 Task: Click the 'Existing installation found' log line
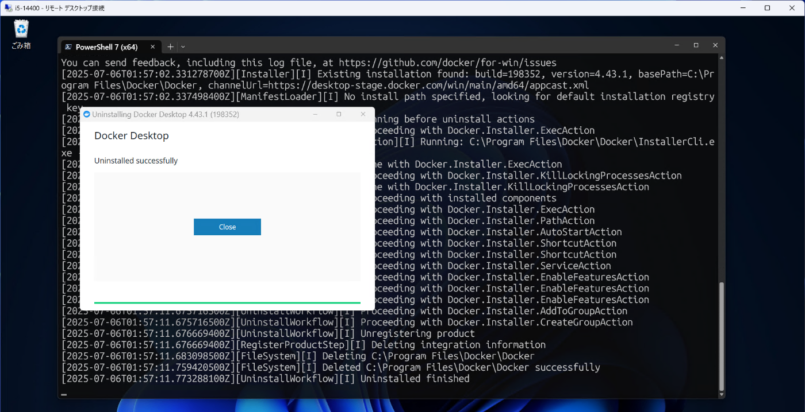click(388, 80)
